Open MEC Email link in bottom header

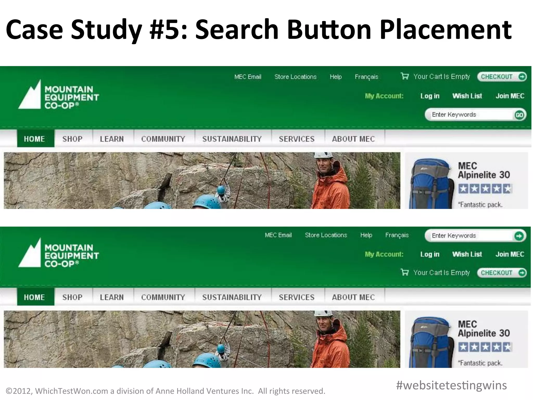pyautogui.click(x=278, y=235)
